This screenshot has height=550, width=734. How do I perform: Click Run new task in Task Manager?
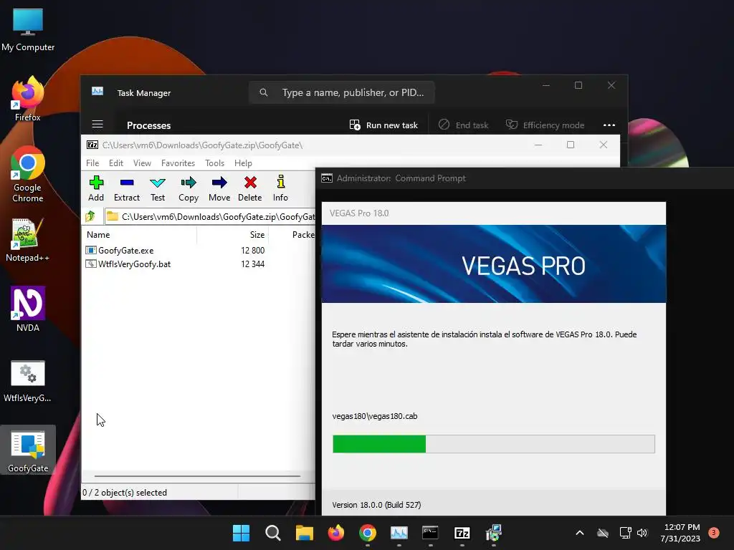point(383,125)
